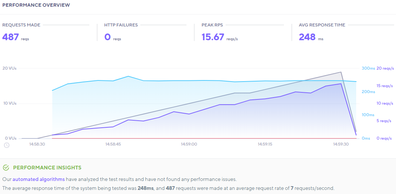The width and height of the screenshot is (396, 194).
Task: Click the Performance Overview heading
Action: point(36,5)
